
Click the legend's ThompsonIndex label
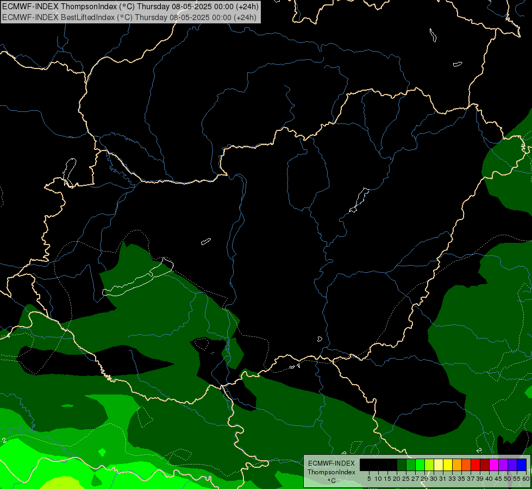pos(331,472)
